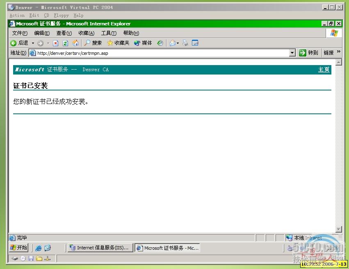Open the 收藏(A) menu
Screen dimensions: 349x269
pos(87,33)
